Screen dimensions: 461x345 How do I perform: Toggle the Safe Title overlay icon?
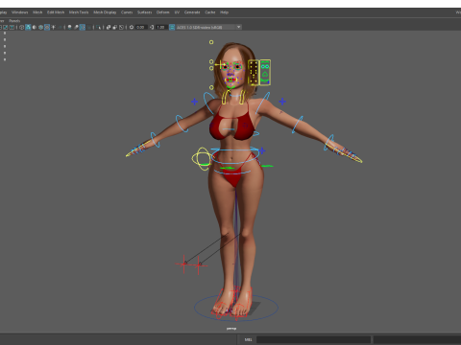tap(12, 27)
